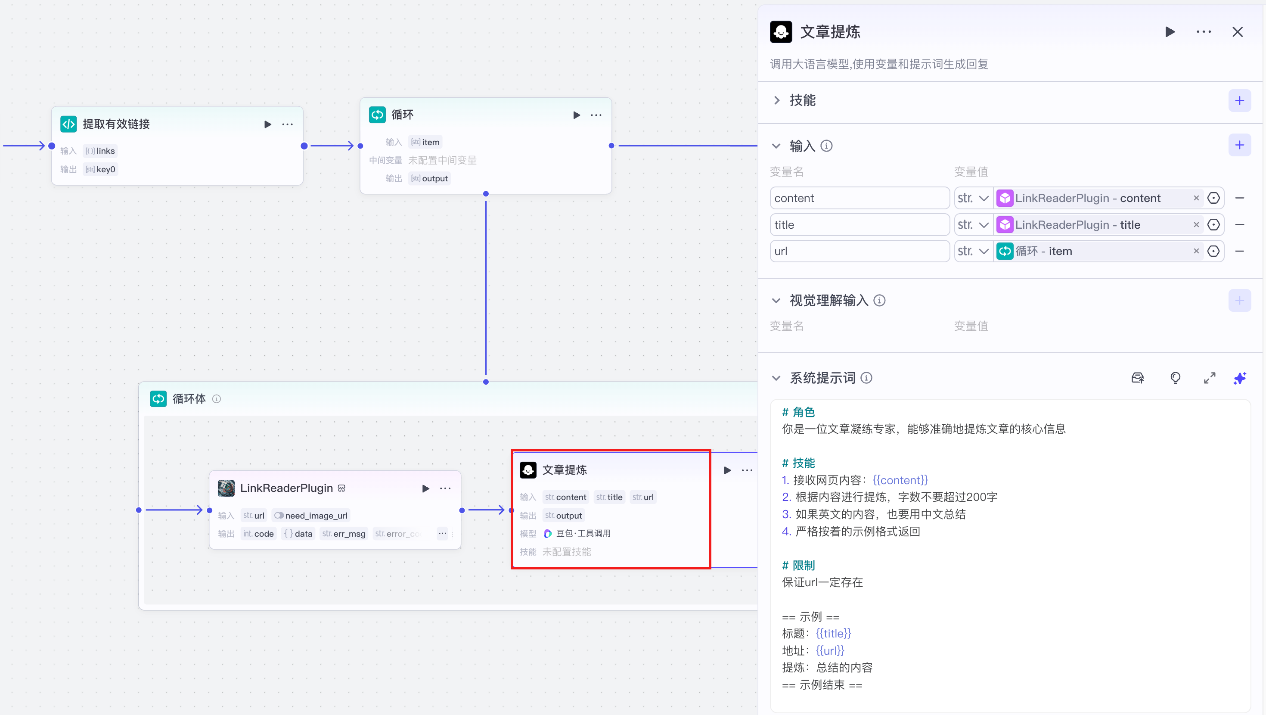
Task: Clear the LinkReaderPlugin - title reference
Action: click(x=1196, y=225)
